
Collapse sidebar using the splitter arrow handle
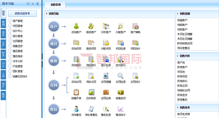(x=42, y=60)
